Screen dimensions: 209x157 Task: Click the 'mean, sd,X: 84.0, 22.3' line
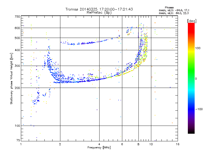(174, 13)
